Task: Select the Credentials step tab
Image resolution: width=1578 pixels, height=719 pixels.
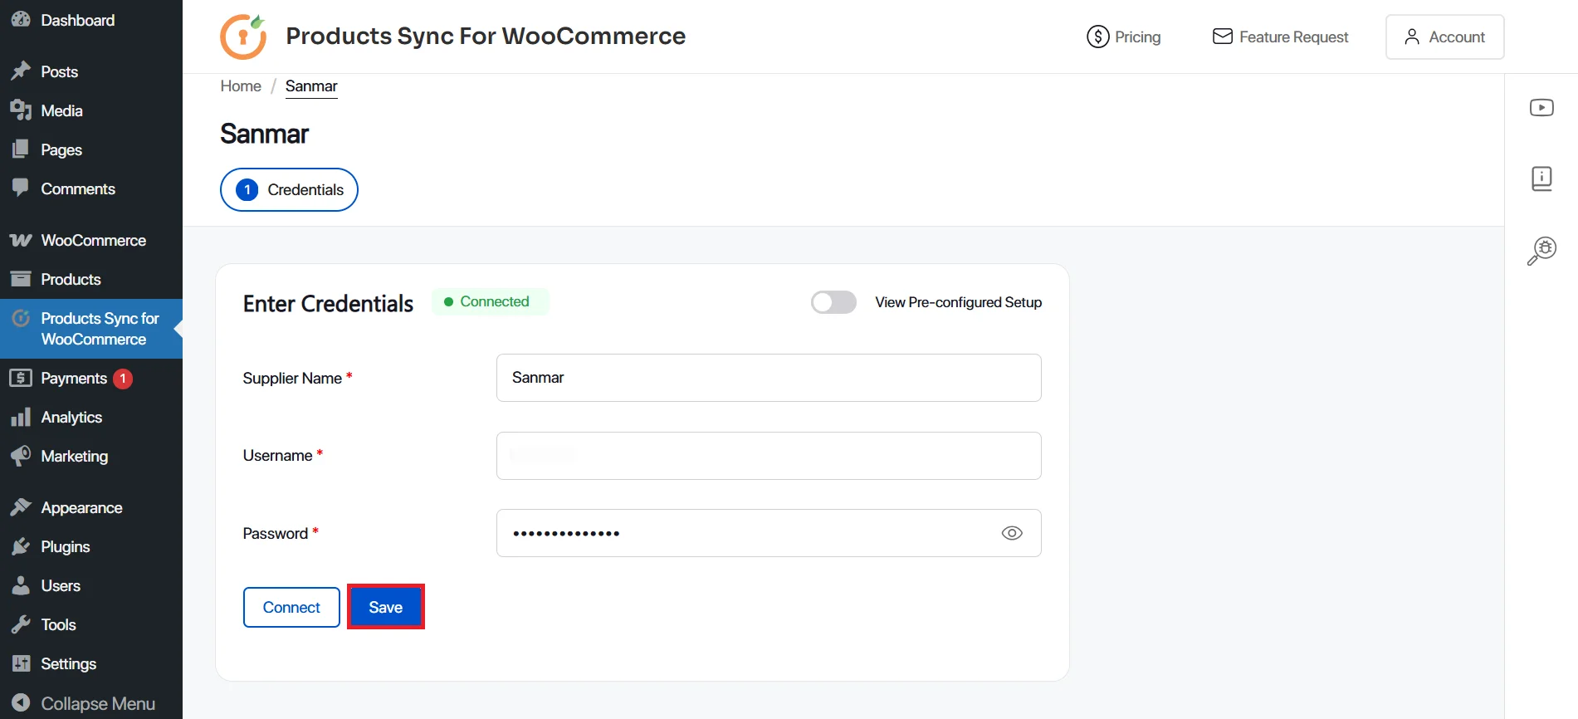Action: click(x=289, y=189)
